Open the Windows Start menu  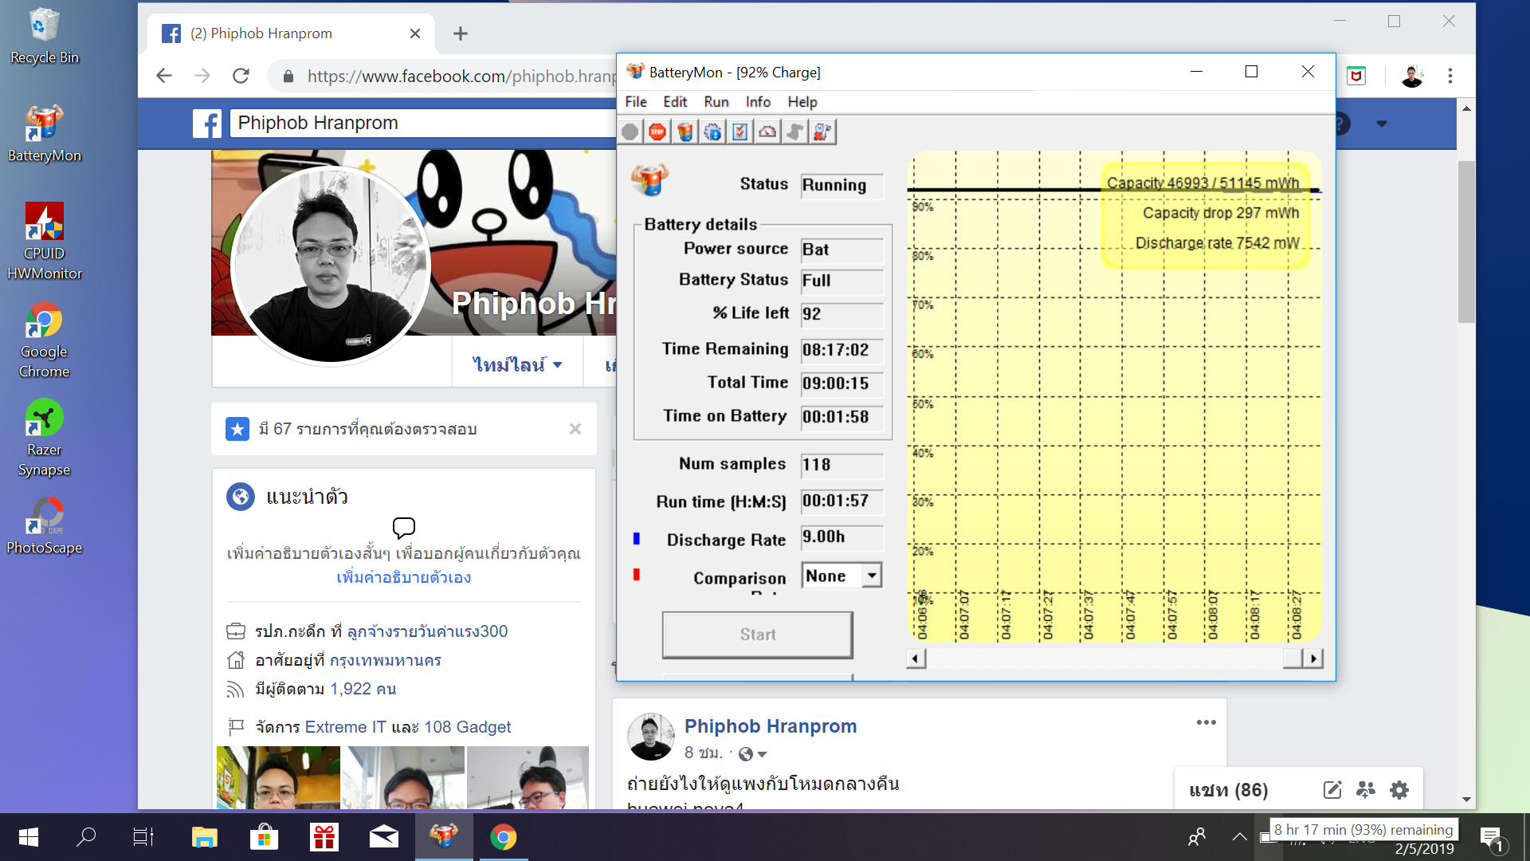pyautogui.click(x=29, y=837)
